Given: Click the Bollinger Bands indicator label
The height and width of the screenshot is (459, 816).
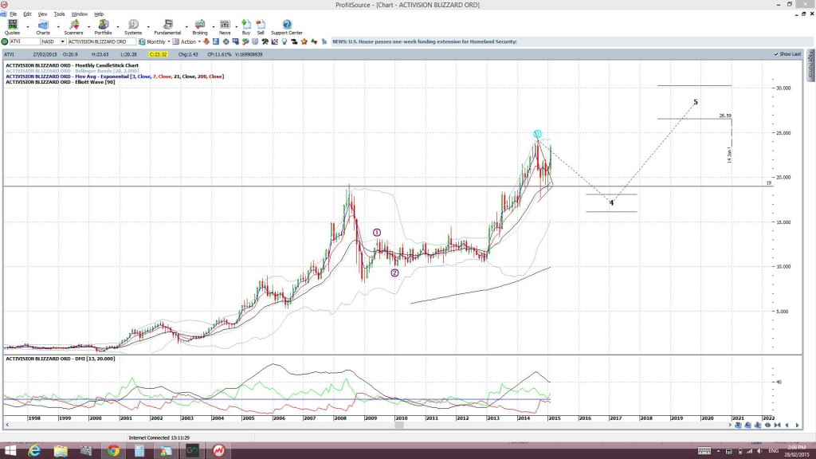Looking at the screenshot, I should tap(73, 71).
